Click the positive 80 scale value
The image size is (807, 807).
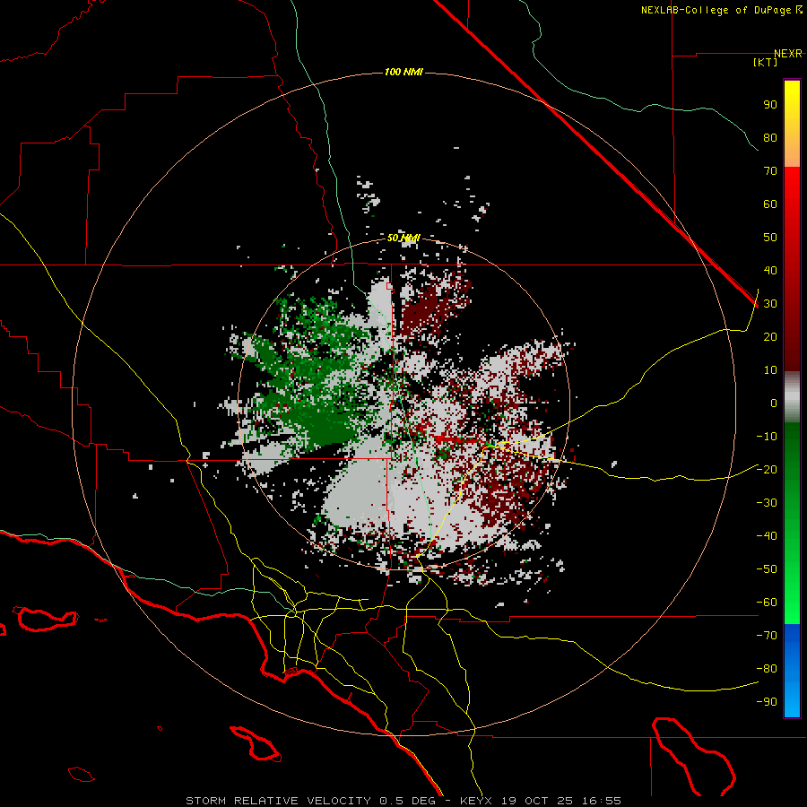[770, 138]
